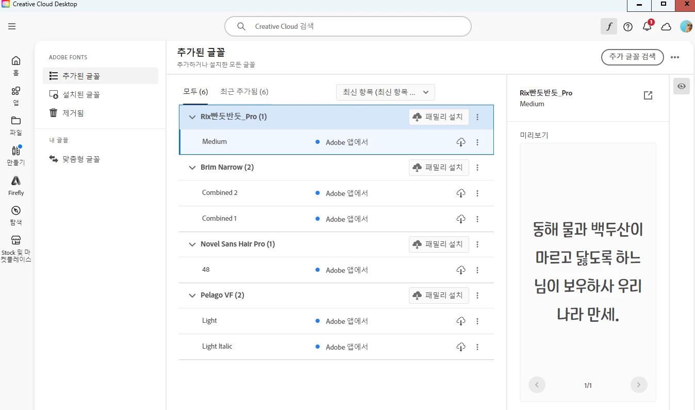Download the Pelago VF Light font
This screenshot has height=410, width=695.
coord(461,321)
